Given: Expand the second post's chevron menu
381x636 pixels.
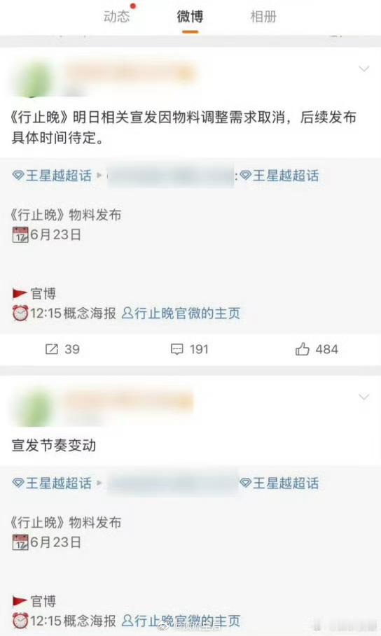Looking at the screenshot, I should click(364, 397).
